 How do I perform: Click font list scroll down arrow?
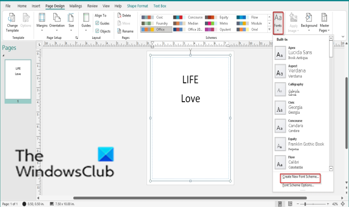tap(331, 169)
